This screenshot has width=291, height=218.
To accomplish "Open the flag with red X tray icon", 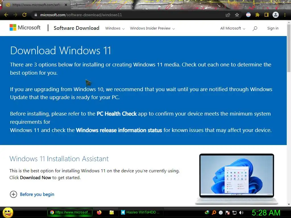I will (228, 213).
